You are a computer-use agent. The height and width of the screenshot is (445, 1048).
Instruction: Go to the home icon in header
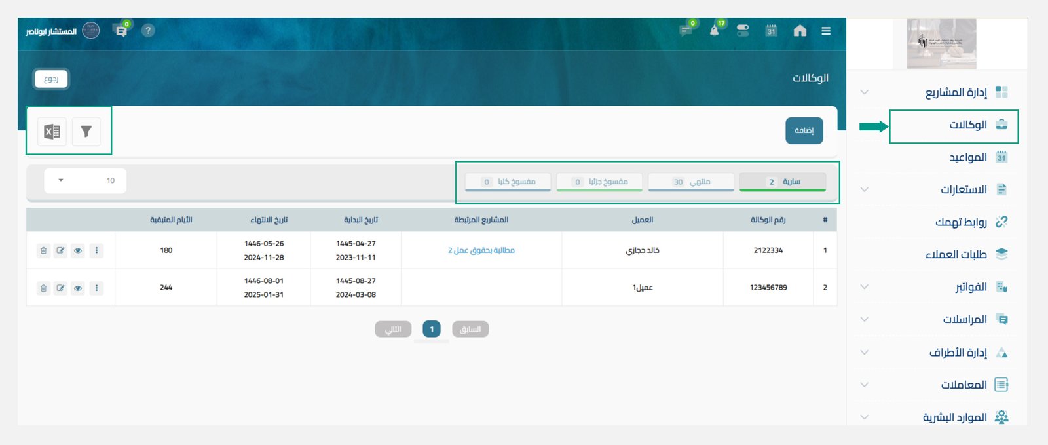click(x=800, y=31)
